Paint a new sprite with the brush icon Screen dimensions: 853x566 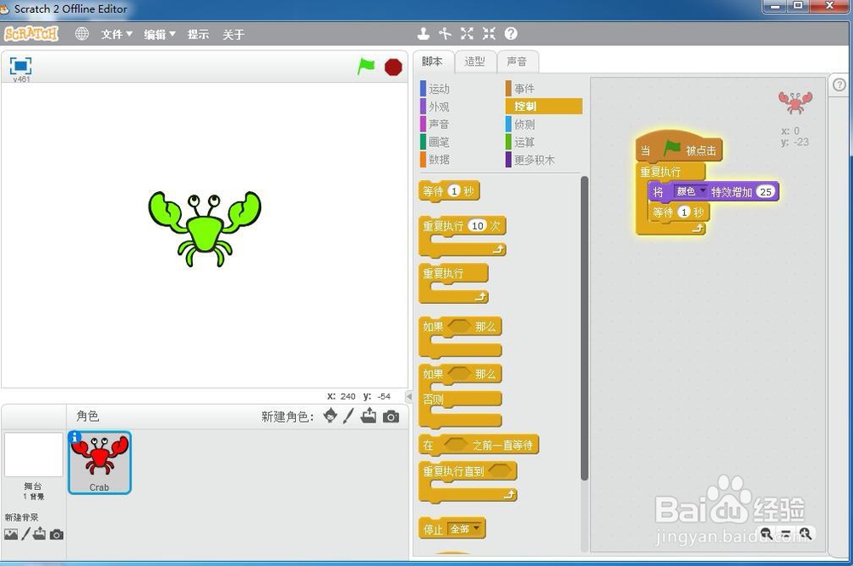349,417
